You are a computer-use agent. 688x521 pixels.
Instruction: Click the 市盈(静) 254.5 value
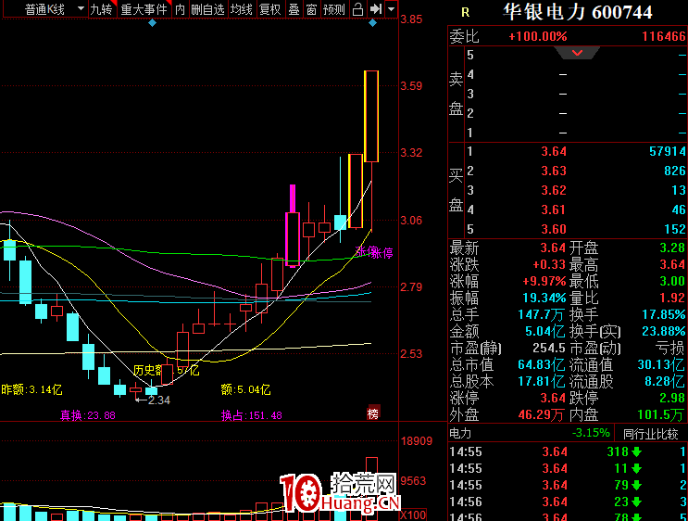pos(548,348)
